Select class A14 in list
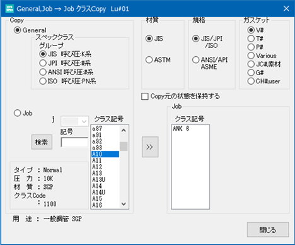Image resolution: width=295 pixels, height=245 pixels. 105,186
